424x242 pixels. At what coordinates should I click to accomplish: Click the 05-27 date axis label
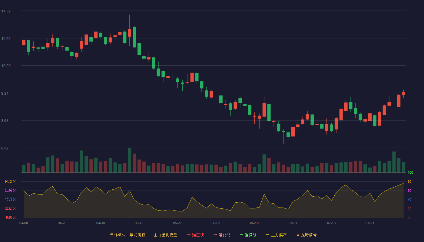177,223
